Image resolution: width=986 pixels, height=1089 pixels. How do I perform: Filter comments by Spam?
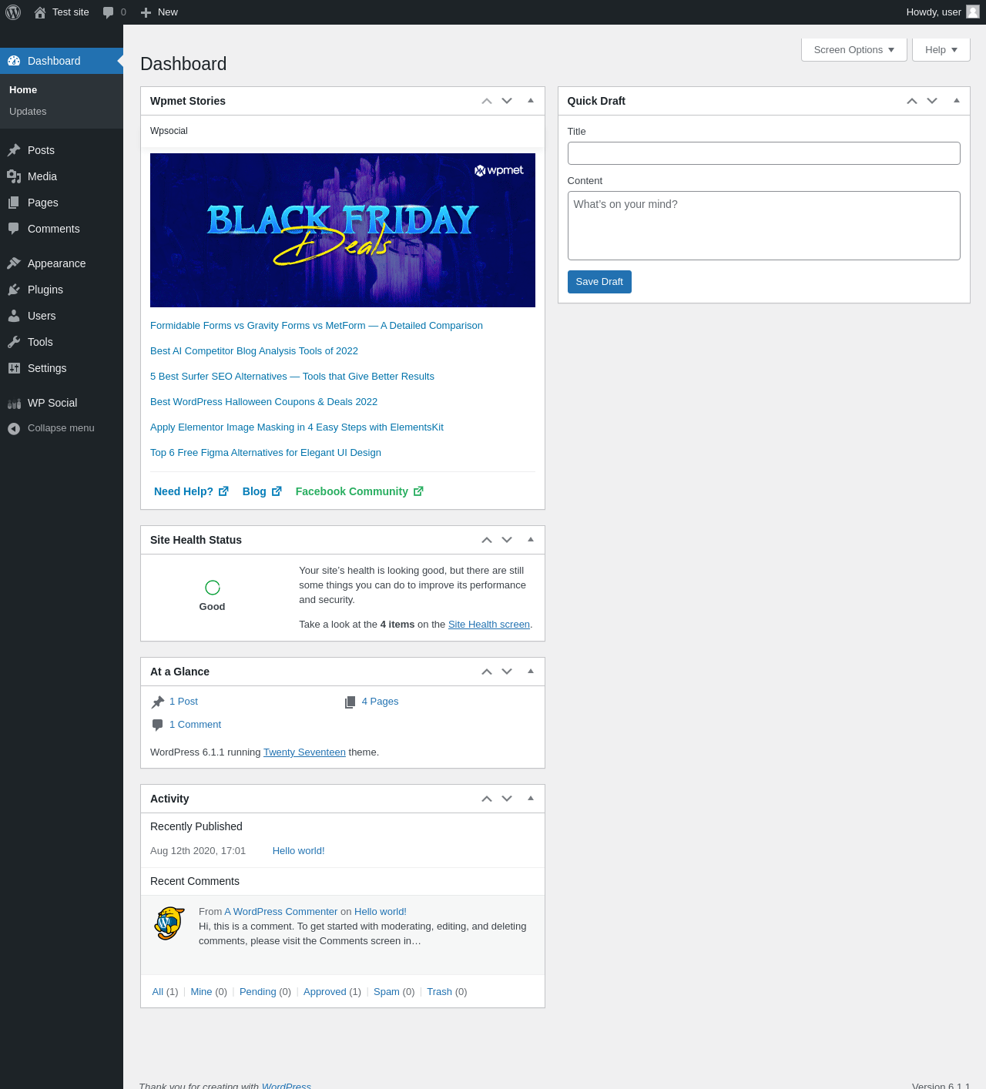click(387, 992)
